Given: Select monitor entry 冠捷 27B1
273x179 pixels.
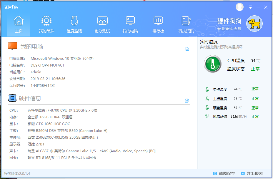Looking at the screenshot, I should 36,144.
